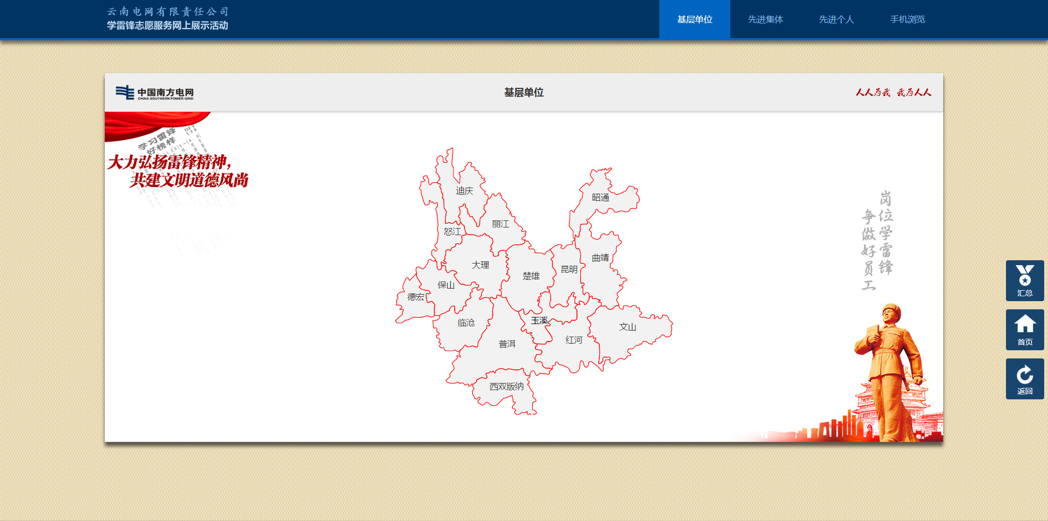This screenshot has height=521, width=1048.
Task: Go to 首页 via house icon
Action: (x=1025, y=330)
